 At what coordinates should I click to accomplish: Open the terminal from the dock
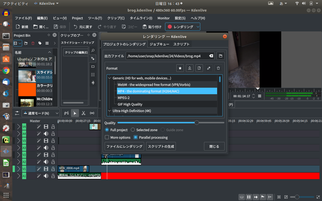pyautogui.click(x=6, y=36)
